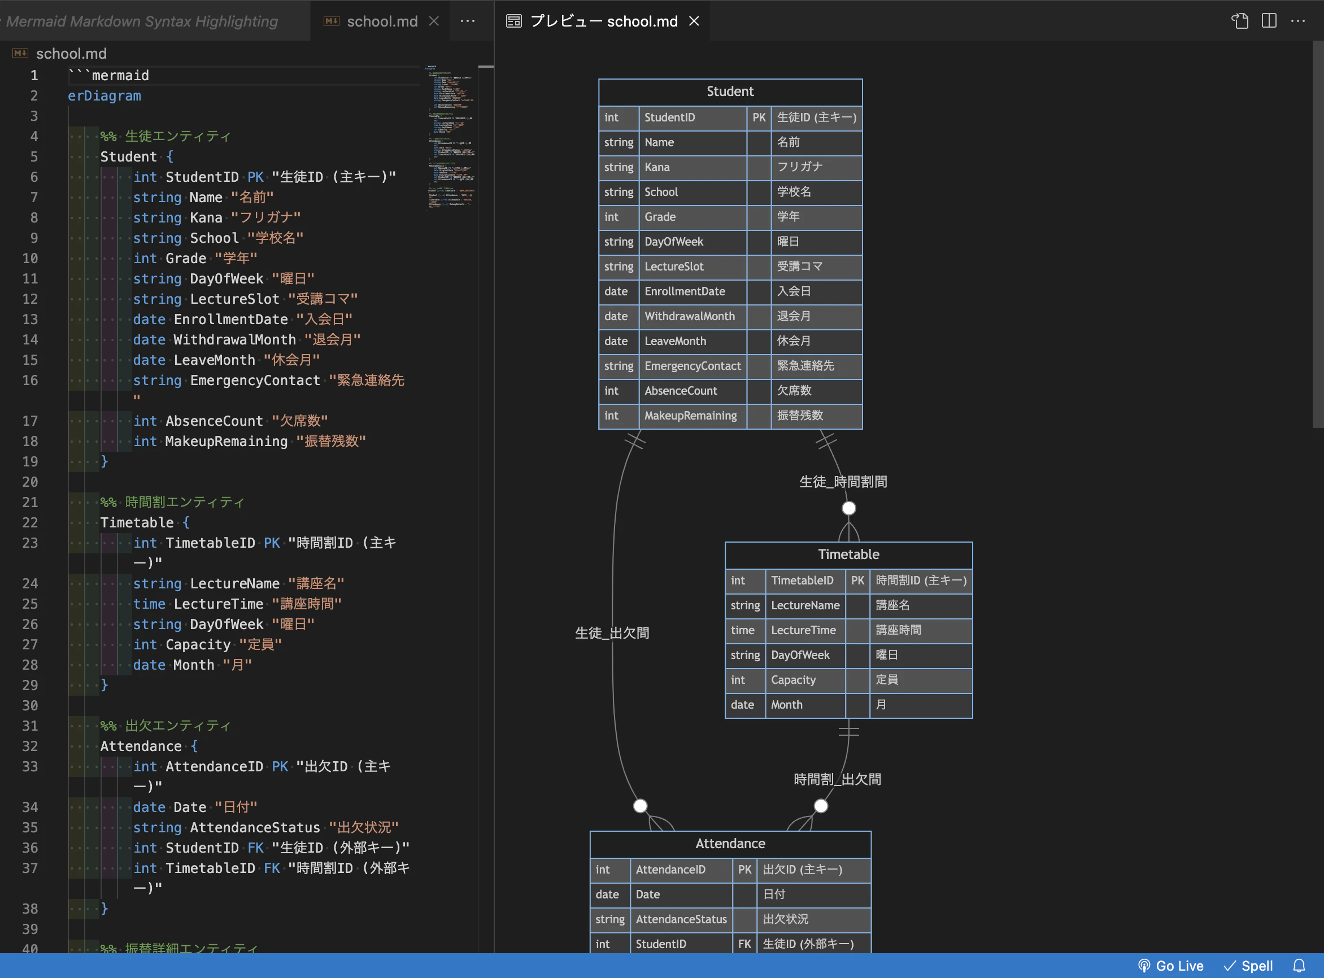Click the preview pane vertical scrollbar
The height and width of the screenshot is (978, 1324).
(x=1318, y=234)
